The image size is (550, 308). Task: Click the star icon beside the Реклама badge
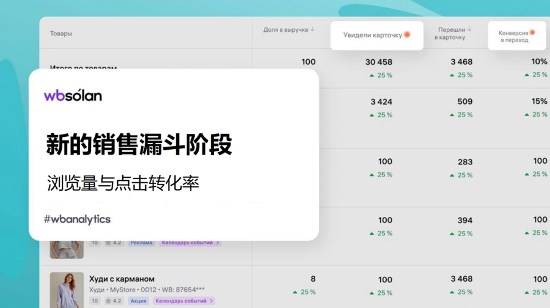point(108,243)
